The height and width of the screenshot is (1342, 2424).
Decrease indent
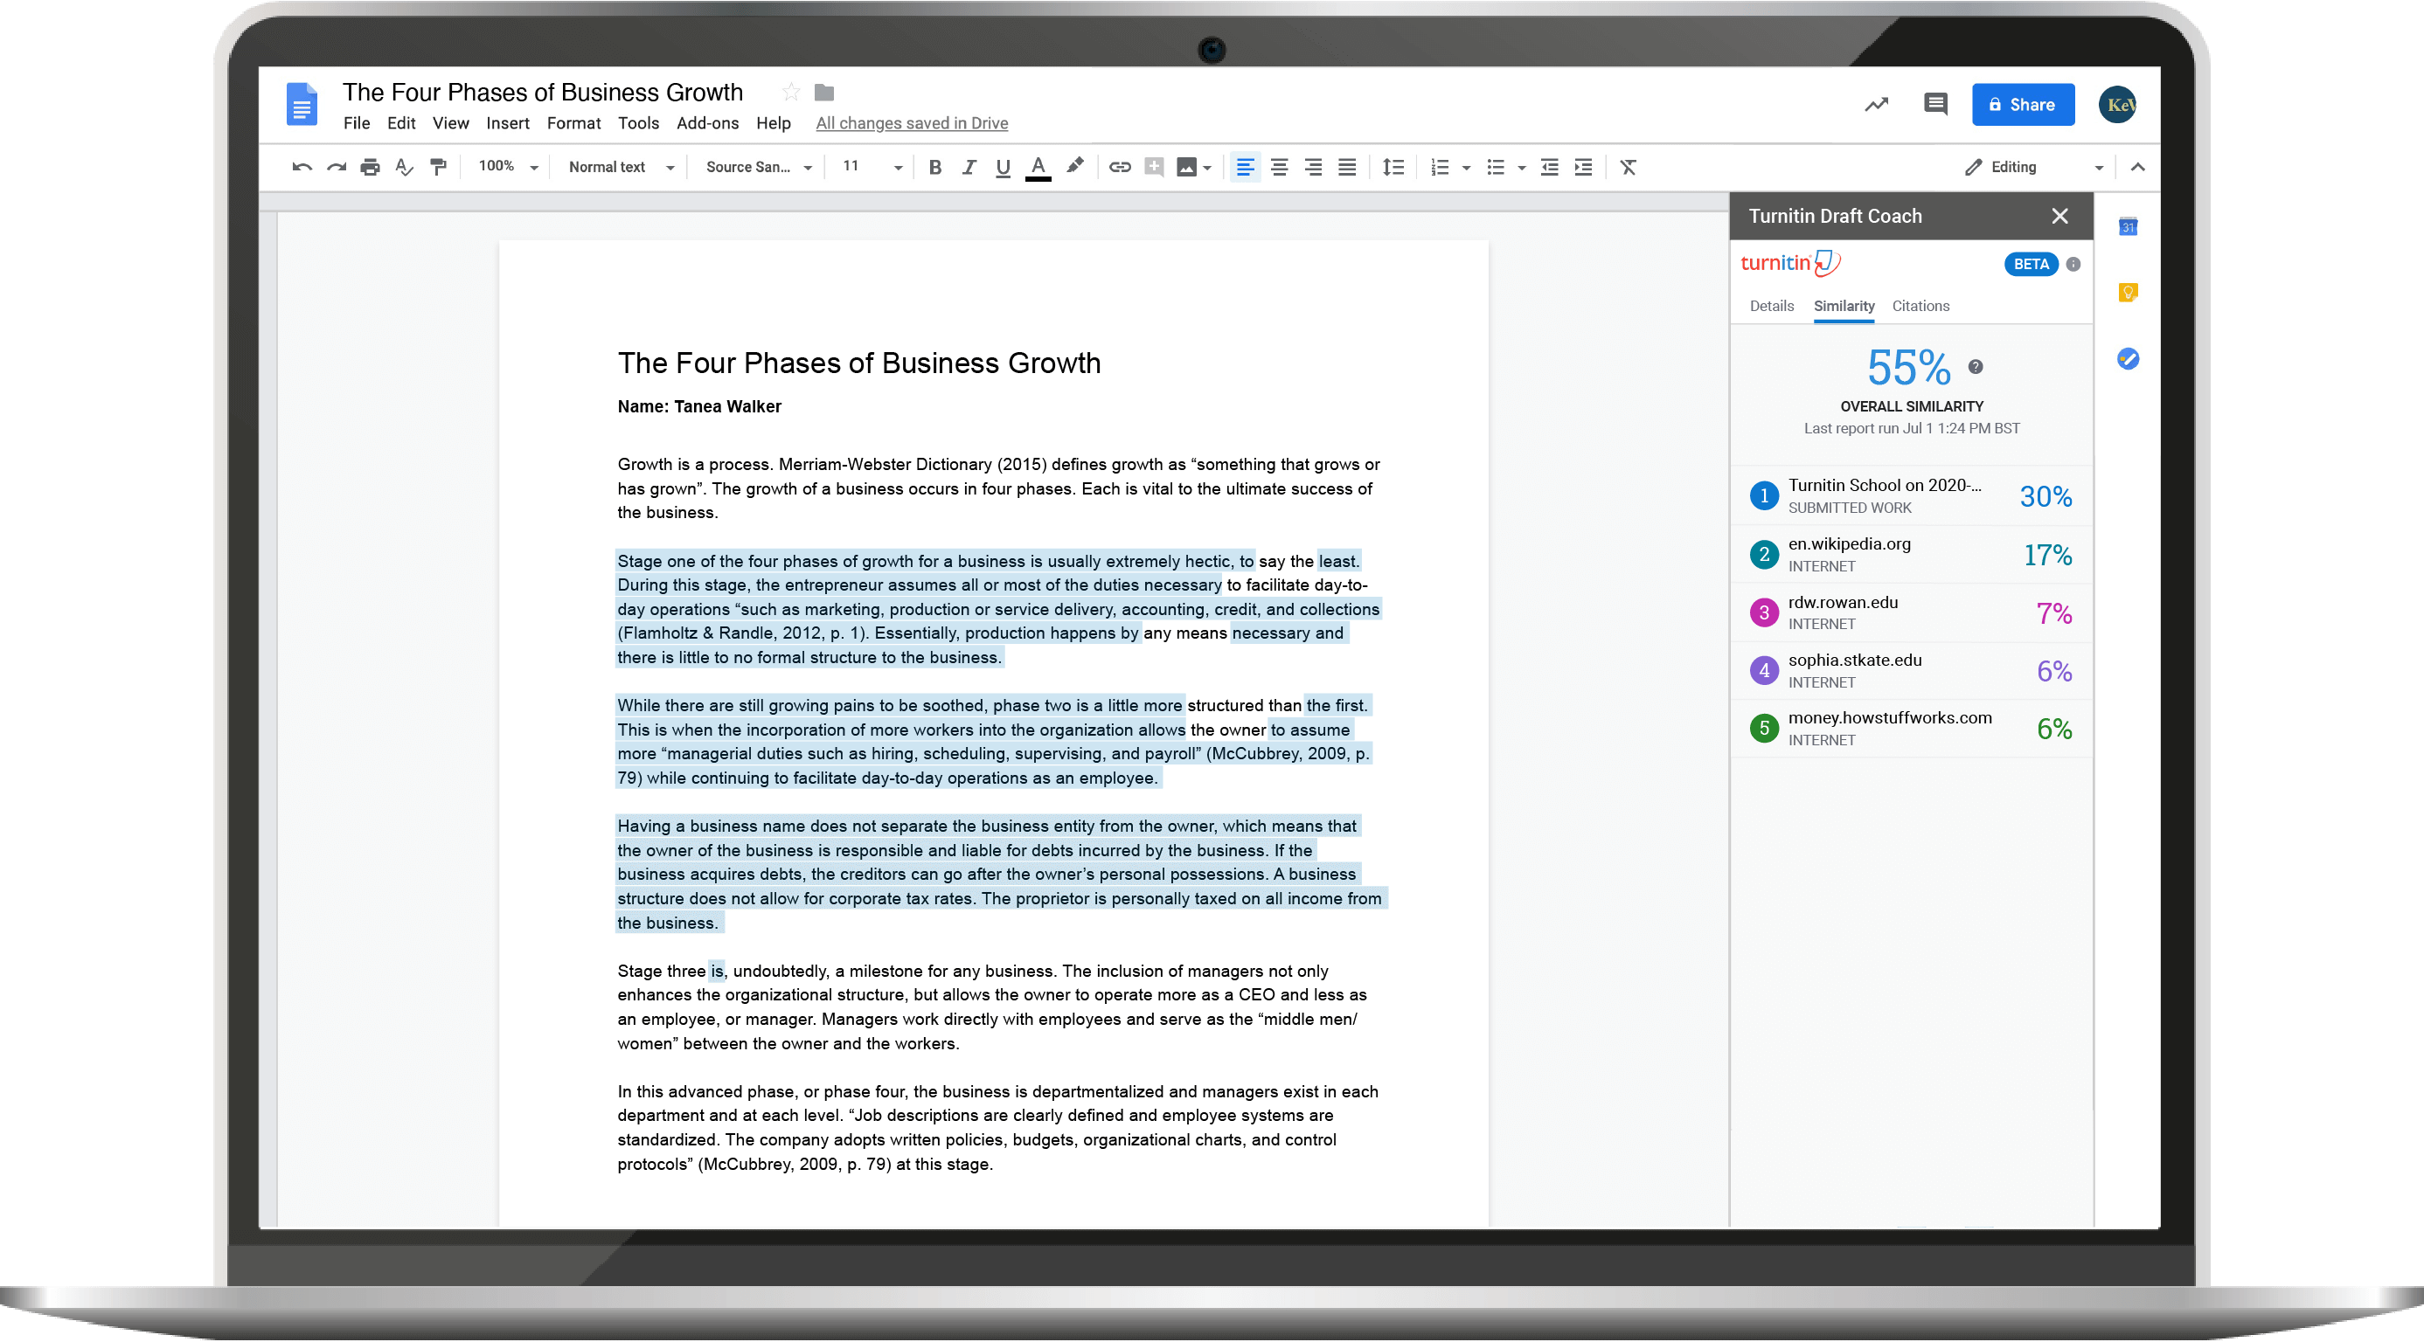tap(1549, 168)
